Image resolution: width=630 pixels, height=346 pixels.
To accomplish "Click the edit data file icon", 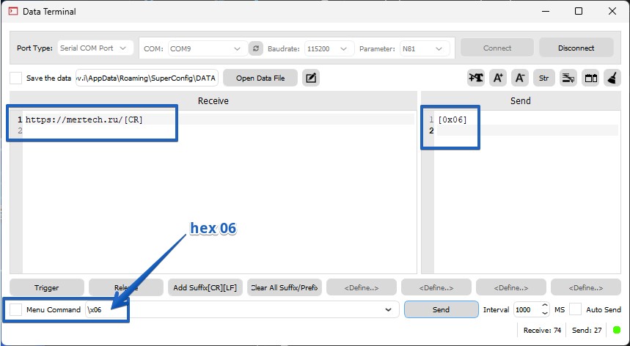I will pos(311,78).
